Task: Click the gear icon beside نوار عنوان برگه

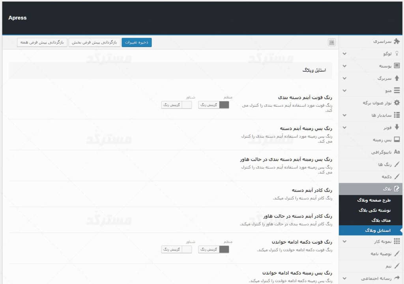Action: pyautogui.click(x=397, y=103)
